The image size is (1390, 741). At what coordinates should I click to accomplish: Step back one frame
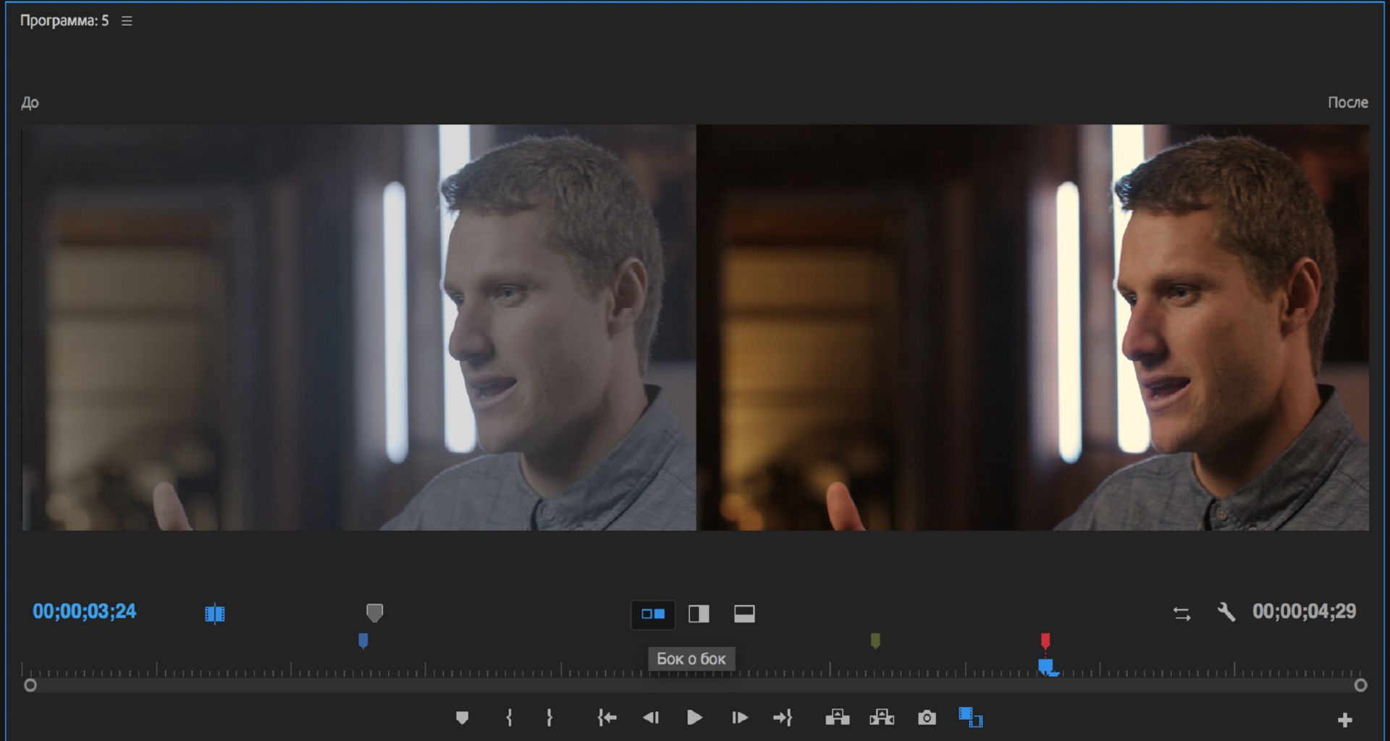(x=651, y=718)
